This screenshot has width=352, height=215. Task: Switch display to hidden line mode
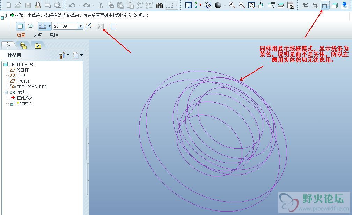coord(315,5)
